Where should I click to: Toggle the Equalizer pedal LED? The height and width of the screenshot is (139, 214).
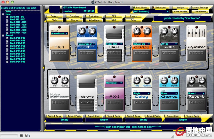coord(197,27)
